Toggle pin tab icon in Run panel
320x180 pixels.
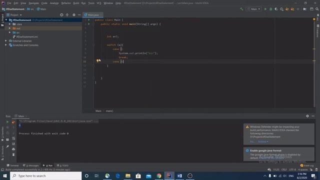click(x=7, y=146)
